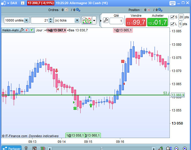Image resolution: width=191 pixels, height=150 pixels.
Task: Expand the DAX instrument dropdown arrow
Action: pos(8,3)
